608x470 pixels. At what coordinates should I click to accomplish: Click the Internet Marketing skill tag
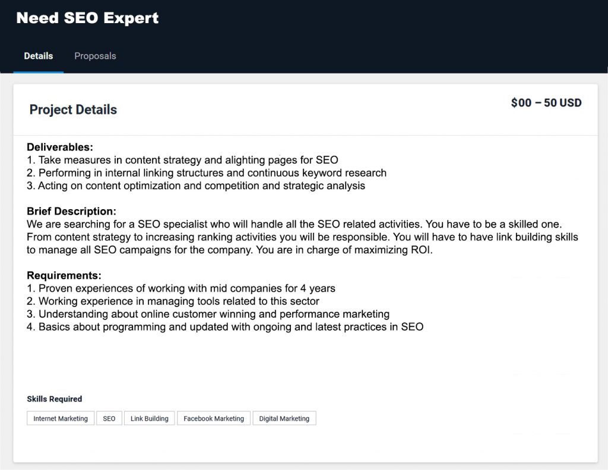coord(60,418)
